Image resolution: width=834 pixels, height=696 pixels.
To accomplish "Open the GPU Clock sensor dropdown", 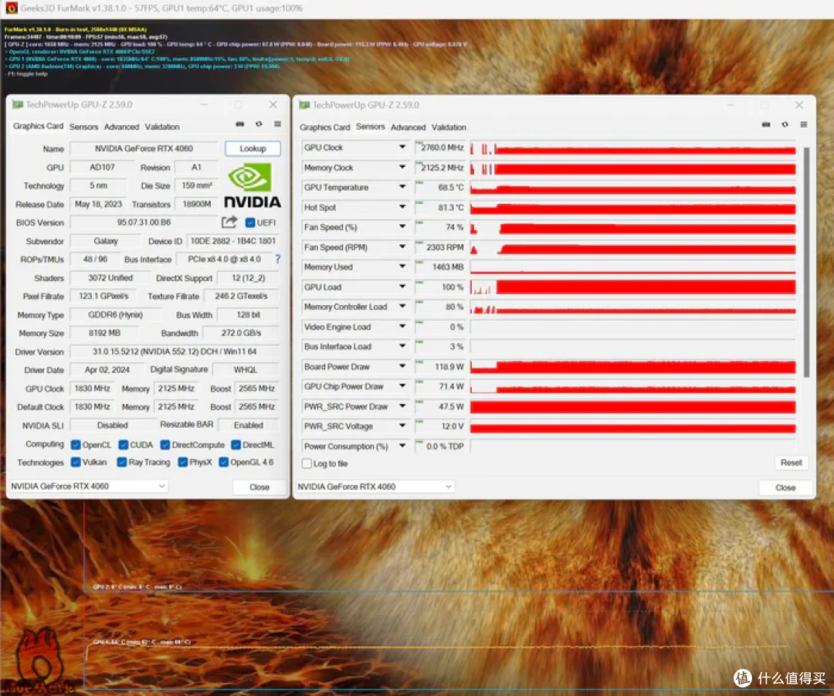I will tap(402, 147).
